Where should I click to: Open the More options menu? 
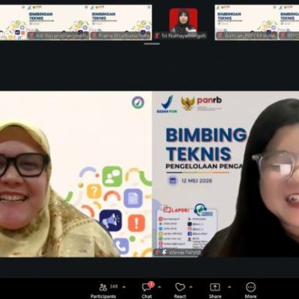point(250,290)
